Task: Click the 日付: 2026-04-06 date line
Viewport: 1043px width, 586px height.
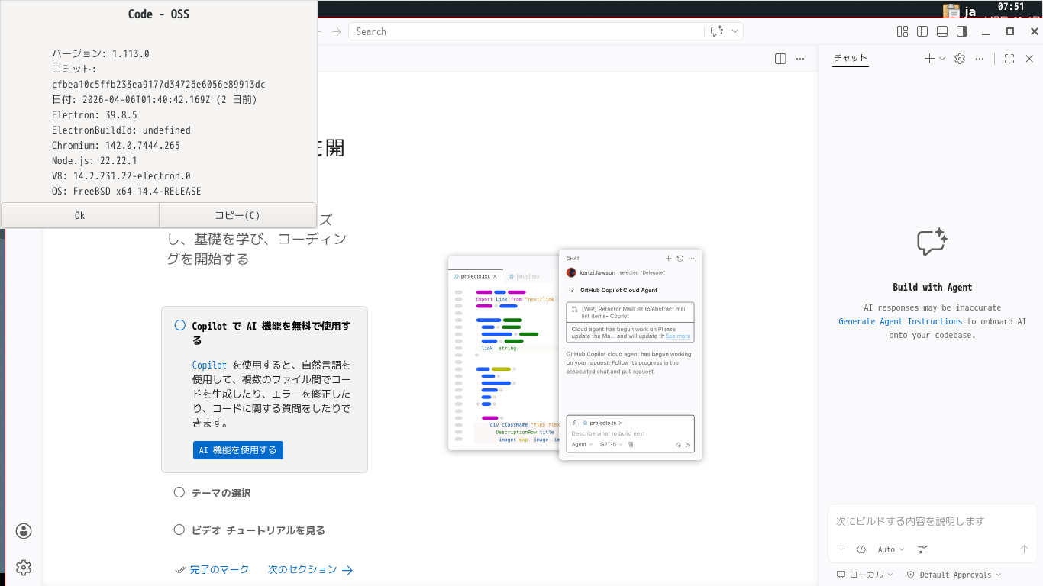Action: (x=155, y=99)
